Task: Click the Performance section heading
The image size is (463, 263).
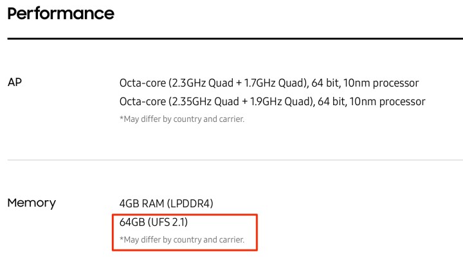Action: point(60,13)
